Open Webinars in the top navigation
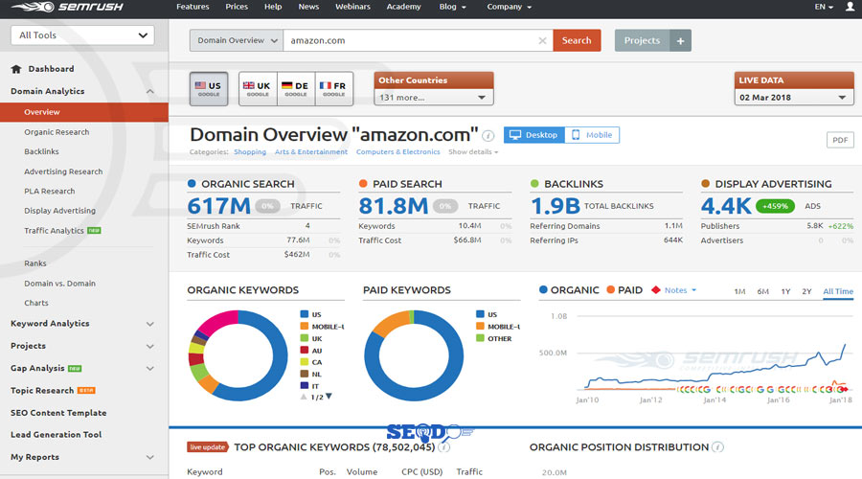Screen dimensions: 862x479 pos(352,7)
